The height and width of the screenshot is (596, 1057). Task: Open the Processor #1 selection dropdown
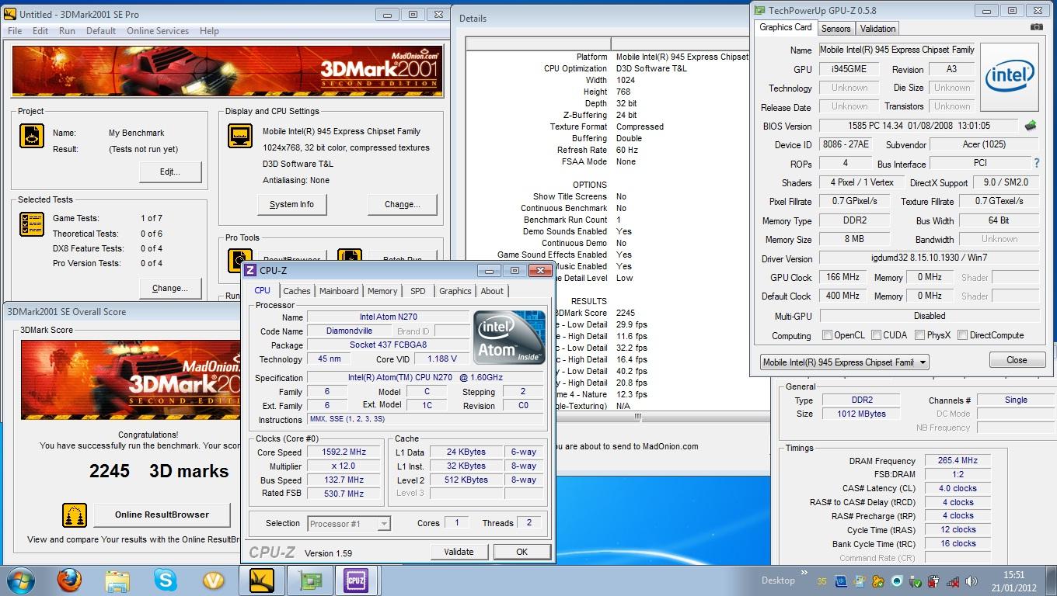pos(384,524)
